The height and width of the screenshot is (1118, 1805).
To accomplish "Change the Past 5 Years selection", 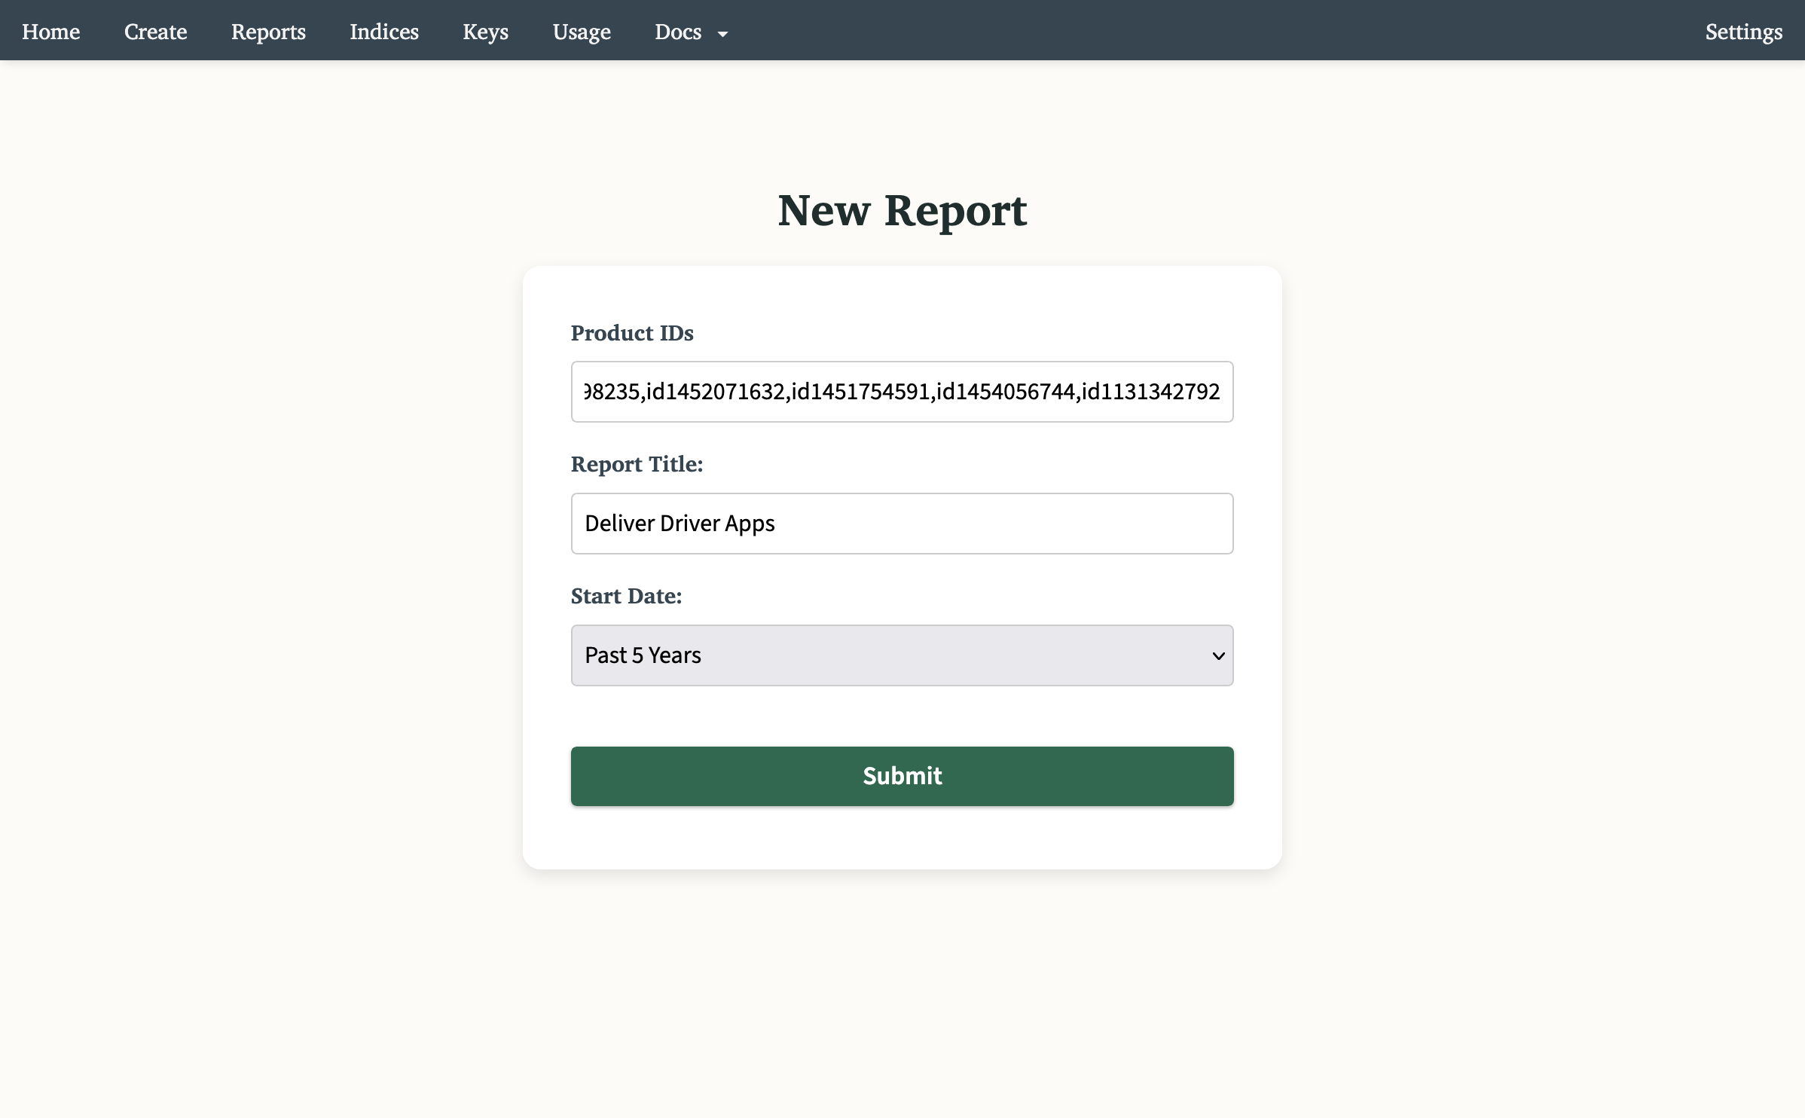I will [902, 655].
